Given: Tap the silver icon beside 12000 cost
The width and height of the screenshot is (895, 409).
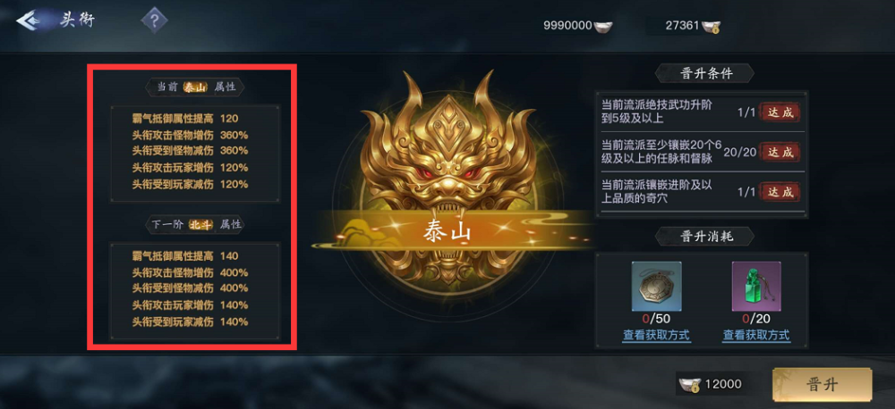Looking at the screenshot, I should coord(689,385).
